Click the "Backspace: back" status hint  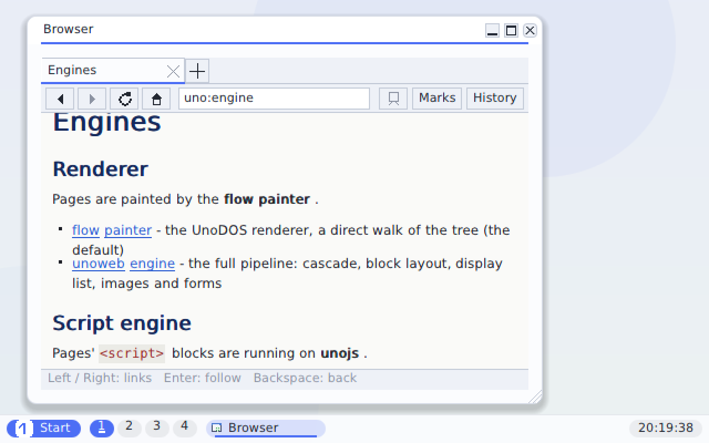point(305,378)
